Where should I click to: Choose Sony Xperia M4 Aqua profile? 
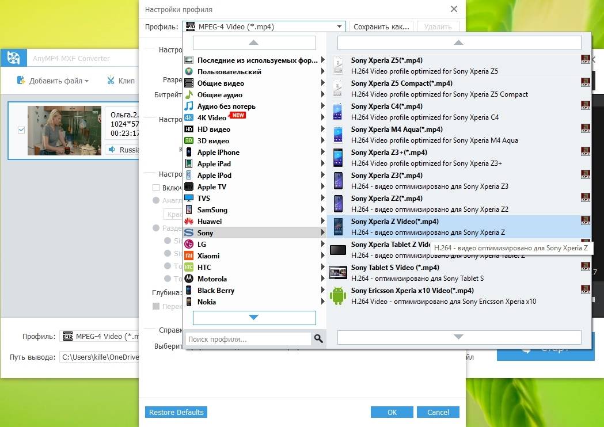(459, 135)
